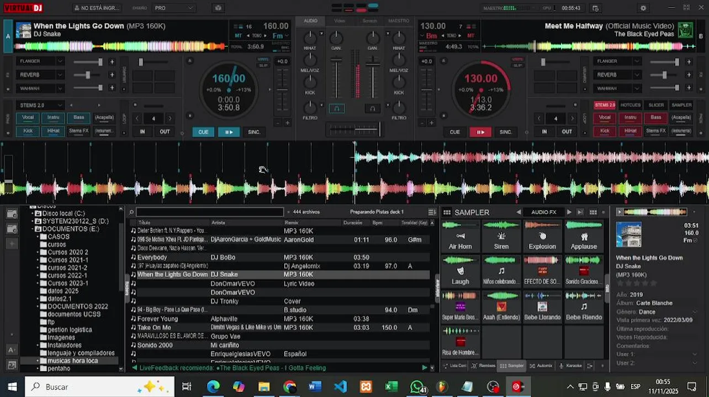
Task: Click the CUE button on left deck
Action: point(203,132)
